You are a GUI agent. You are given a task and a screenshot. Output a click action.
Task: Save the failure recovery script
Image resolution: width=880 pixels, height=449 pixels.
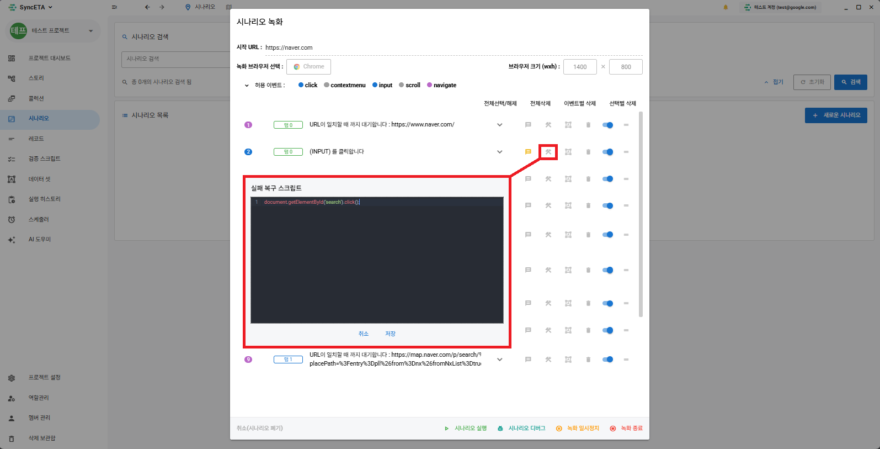click(390, 334)
